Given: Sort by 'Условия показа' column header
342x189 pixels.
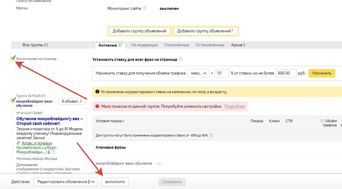Looking at the screenshot, I should tap(110, 121).
